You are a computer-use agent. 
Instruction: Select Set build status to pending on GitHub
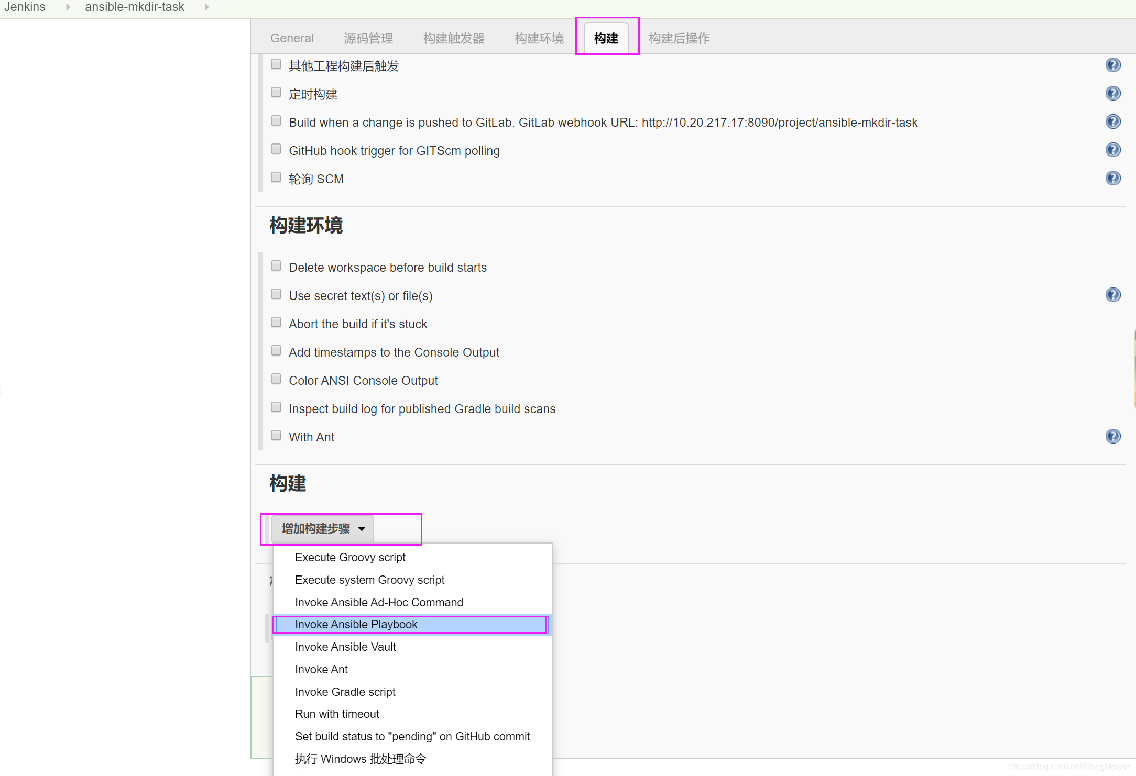[x=412, y=736]
